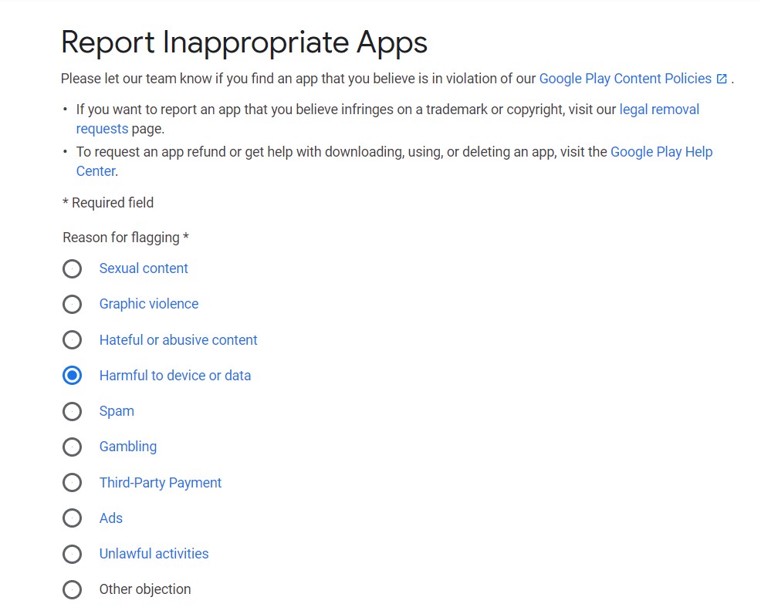This screenshot has height=614, width=761.
Task: Click the external link icon after Content Policies
Action: 722,79
